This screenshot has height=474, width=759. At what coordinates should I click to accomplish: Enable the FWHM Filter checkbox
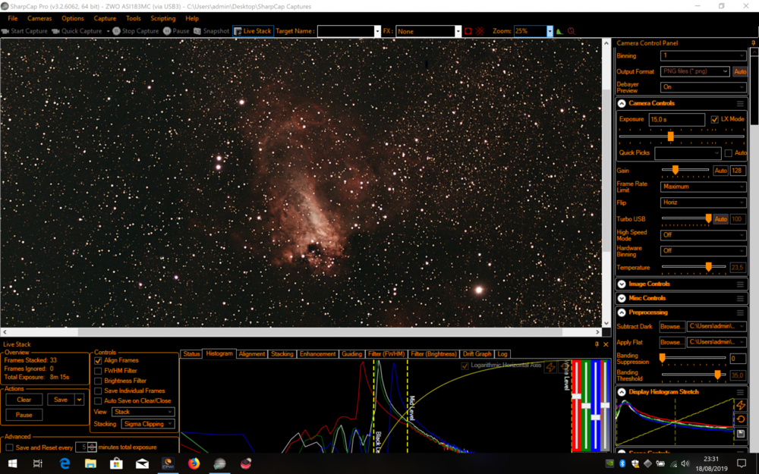(x=98, y=371)
